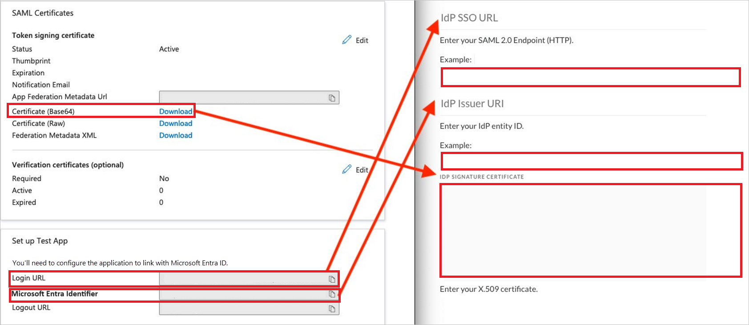Select the 'Active' status value

coord(169,49)
